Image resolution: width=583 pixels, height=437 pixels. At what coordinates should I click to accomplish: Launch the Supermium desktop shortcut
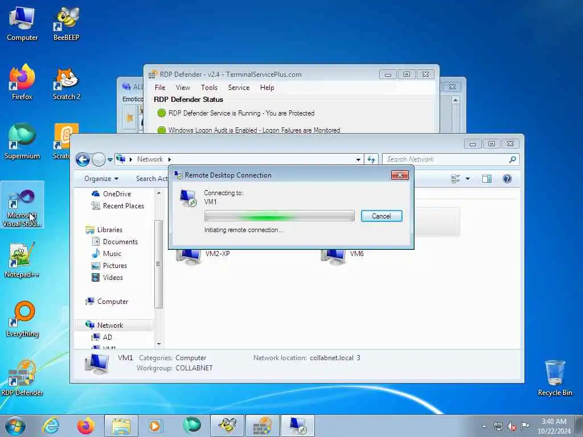coord(22,142)
